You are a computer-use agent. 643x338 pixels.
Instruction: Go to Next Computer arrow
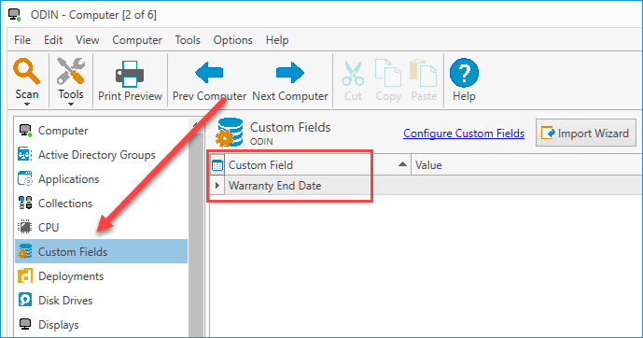pyautogui.click(x=290, y=73)
